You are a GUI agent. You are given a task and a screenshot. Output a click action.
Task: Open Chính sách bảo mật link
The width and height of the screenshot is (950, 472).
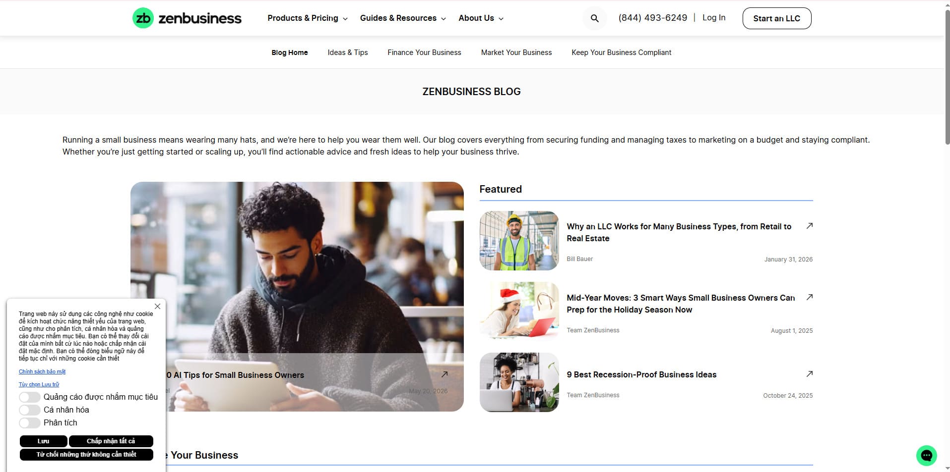(x=42, y=371)
